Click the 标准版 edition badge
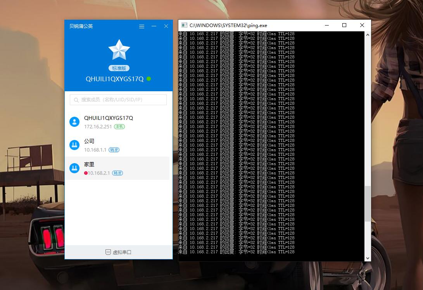 pyautogui.click(x=119, y=68)
